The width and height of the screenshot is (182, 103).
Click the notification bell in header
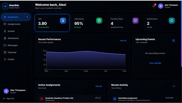[154, 6]
